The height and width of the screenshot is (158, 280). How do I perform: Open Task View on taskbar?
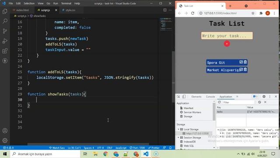coord(85,154)
